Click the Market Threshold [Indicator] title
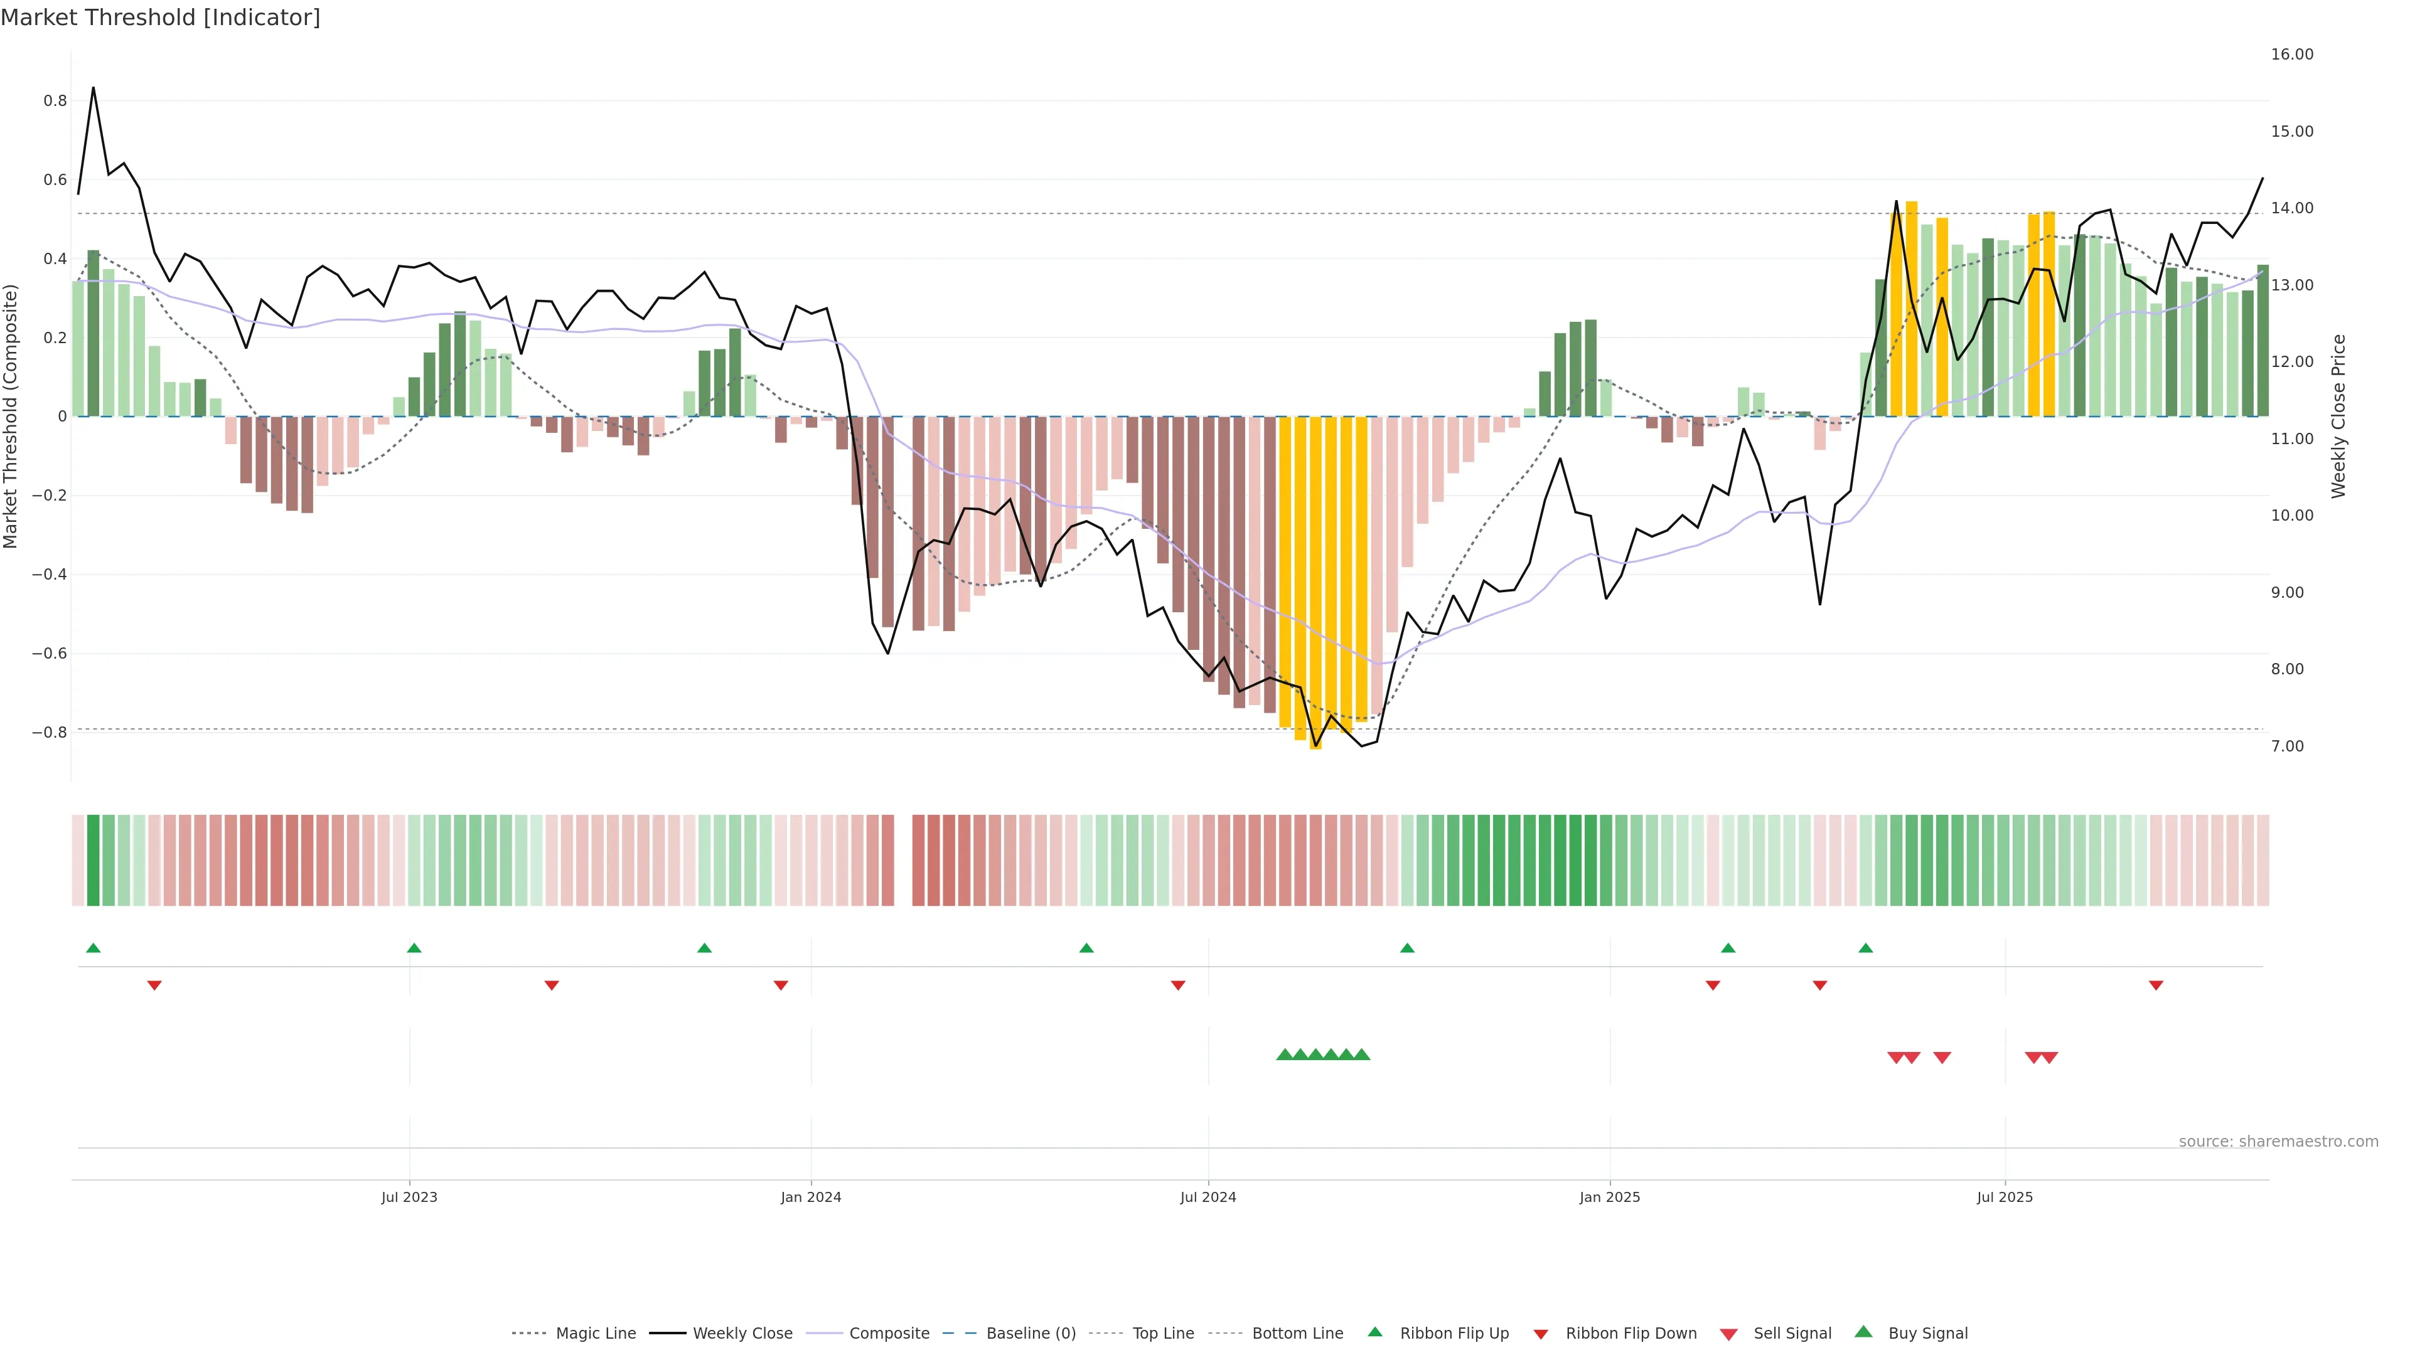The width and height of the screenshot is (2410, 1355). click(160, 18)
